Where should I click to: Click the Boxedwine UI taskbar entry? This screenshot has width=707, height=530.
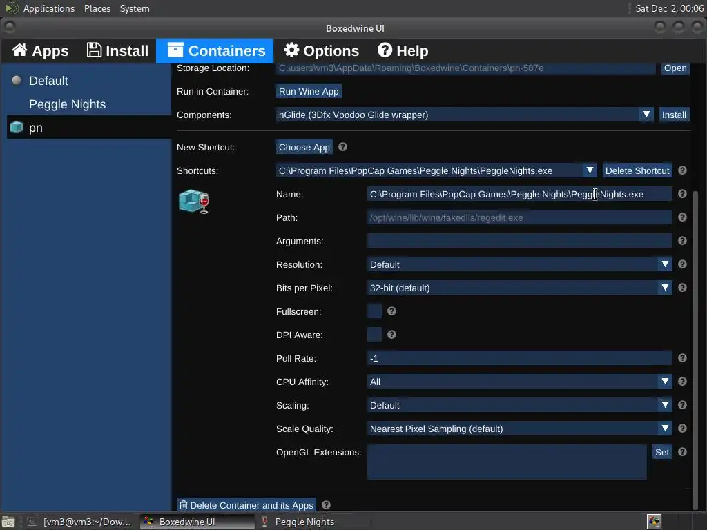click(197, 522)
